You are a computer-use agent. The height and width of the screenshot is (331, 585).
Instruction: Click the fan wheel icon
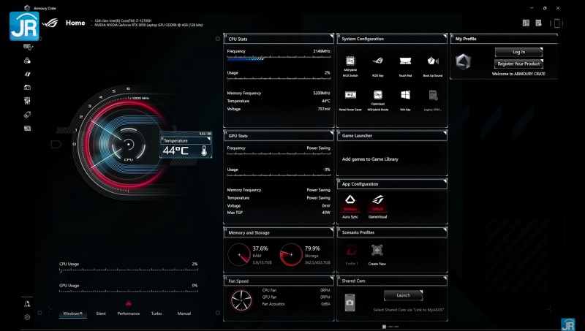tap(241, 300)
